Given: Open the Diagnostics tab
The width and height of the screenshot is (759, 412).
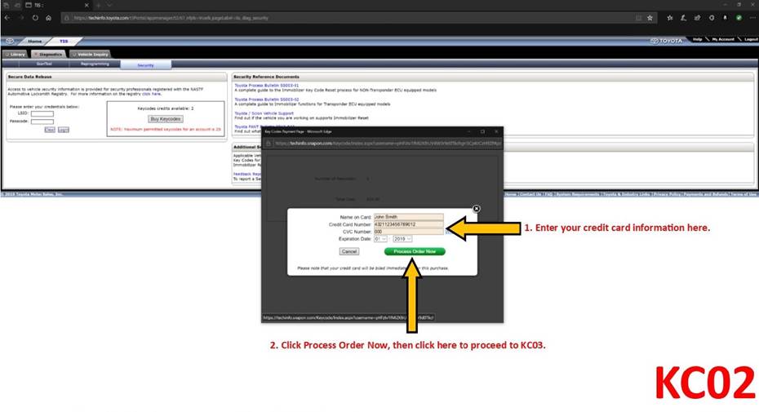Looking at the screenshot, I should pos(48,54).
